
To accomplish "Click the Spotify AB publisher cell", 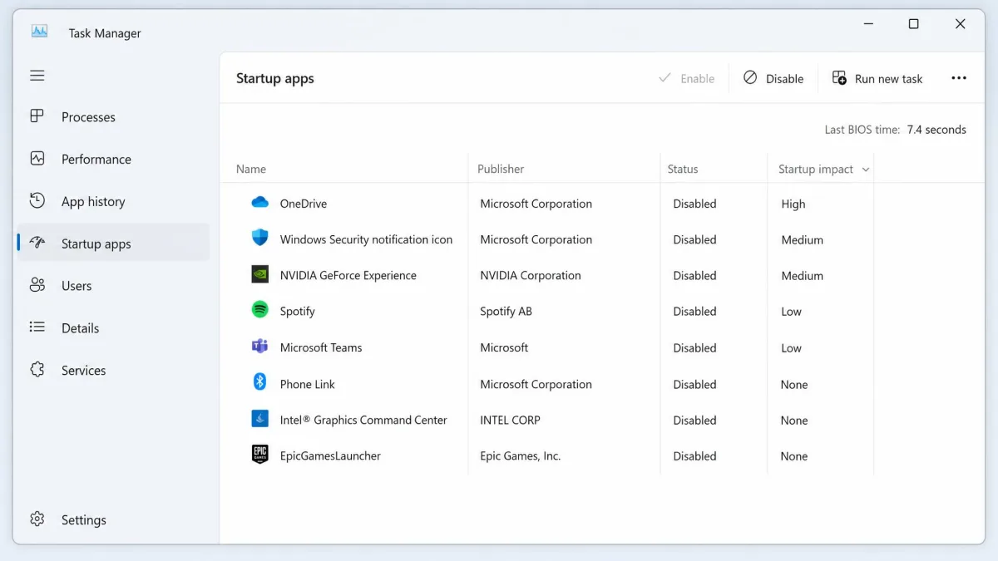I will (506, 311).
